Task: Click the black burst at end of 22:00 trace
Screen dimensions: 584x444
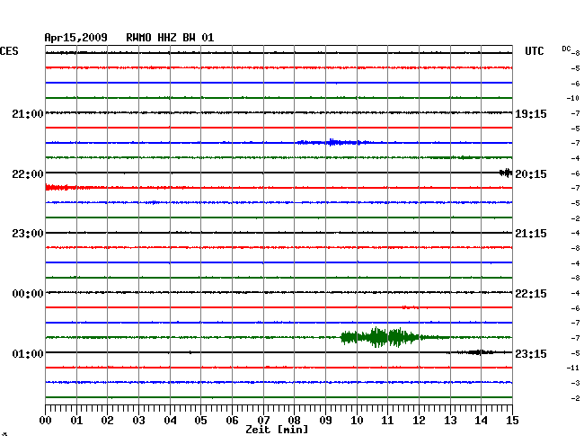Action: click(506, 173)
